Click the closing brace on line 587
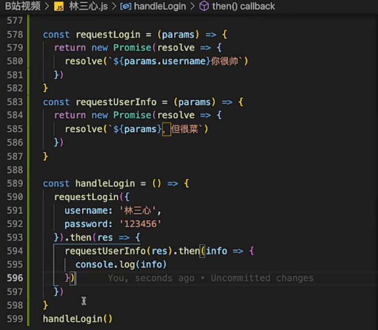The width and height of the screenshot is (378, 330). point(45,157)
